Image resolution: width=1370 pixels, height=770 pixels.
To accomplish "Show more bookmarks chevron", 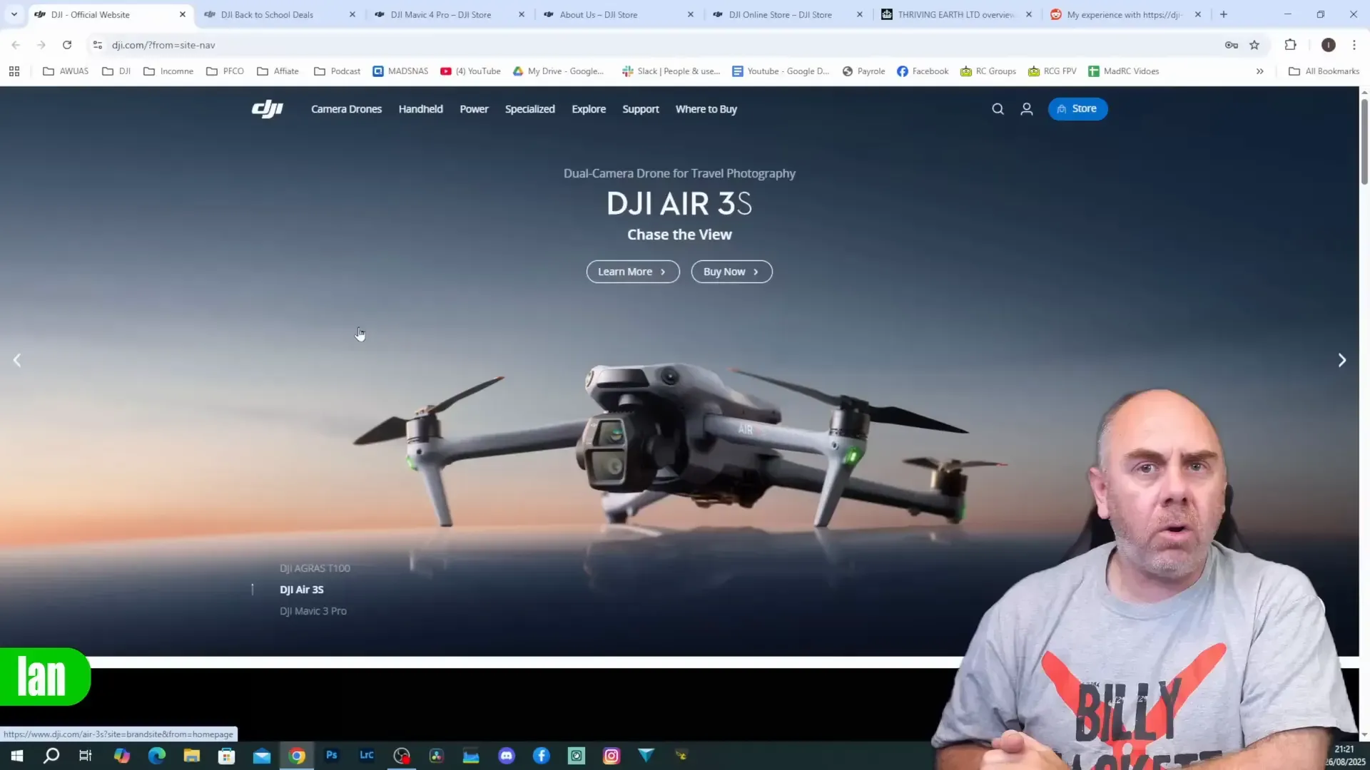I will 1260,71.
